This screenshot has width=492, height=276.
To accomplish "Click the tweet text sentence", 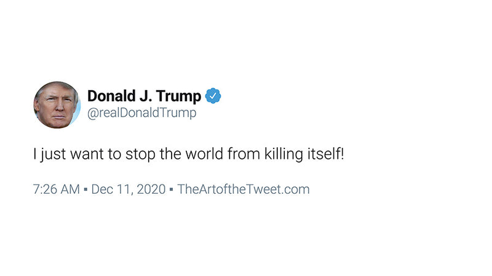I will tap(189, 153).
